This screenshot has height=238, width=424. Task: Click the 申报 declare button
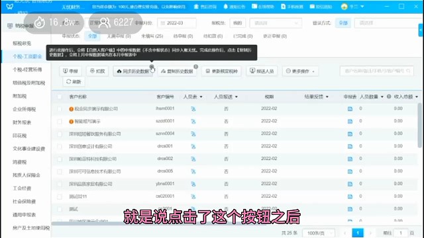coord(70,71)
